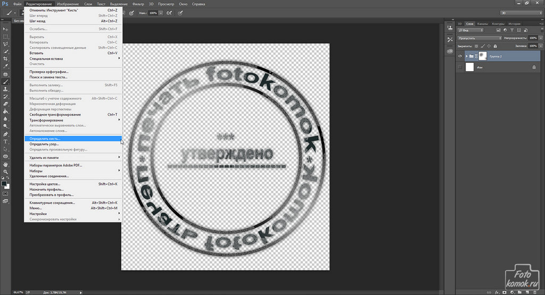
Task: Open the blend mode Пропустить dropdown
Action: (x=480, y=38)
